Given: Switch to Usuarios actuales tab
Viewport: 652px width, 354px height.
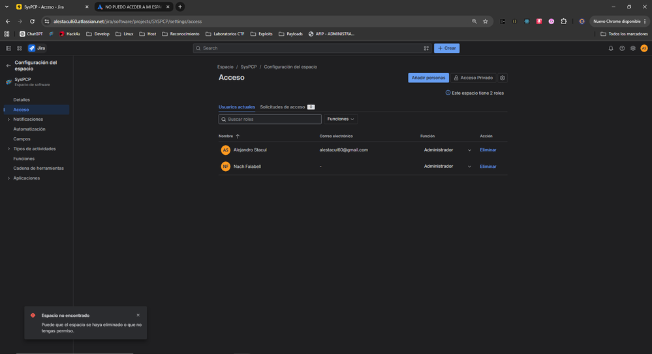Looking at the screenshot, I should (237, 107).
